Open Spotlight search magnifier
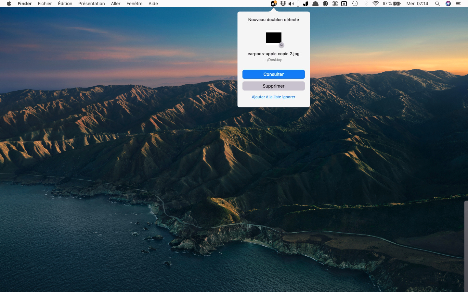Viewport: 468px width, 292px height. pyautogui.click(x=437, y=4)
